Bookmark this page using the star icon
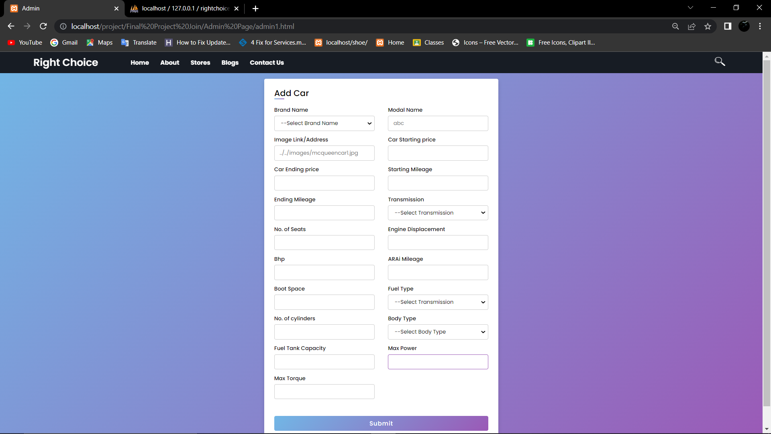Image resolution: width=771 pixels, height=434 pixels. click(708, 26)
